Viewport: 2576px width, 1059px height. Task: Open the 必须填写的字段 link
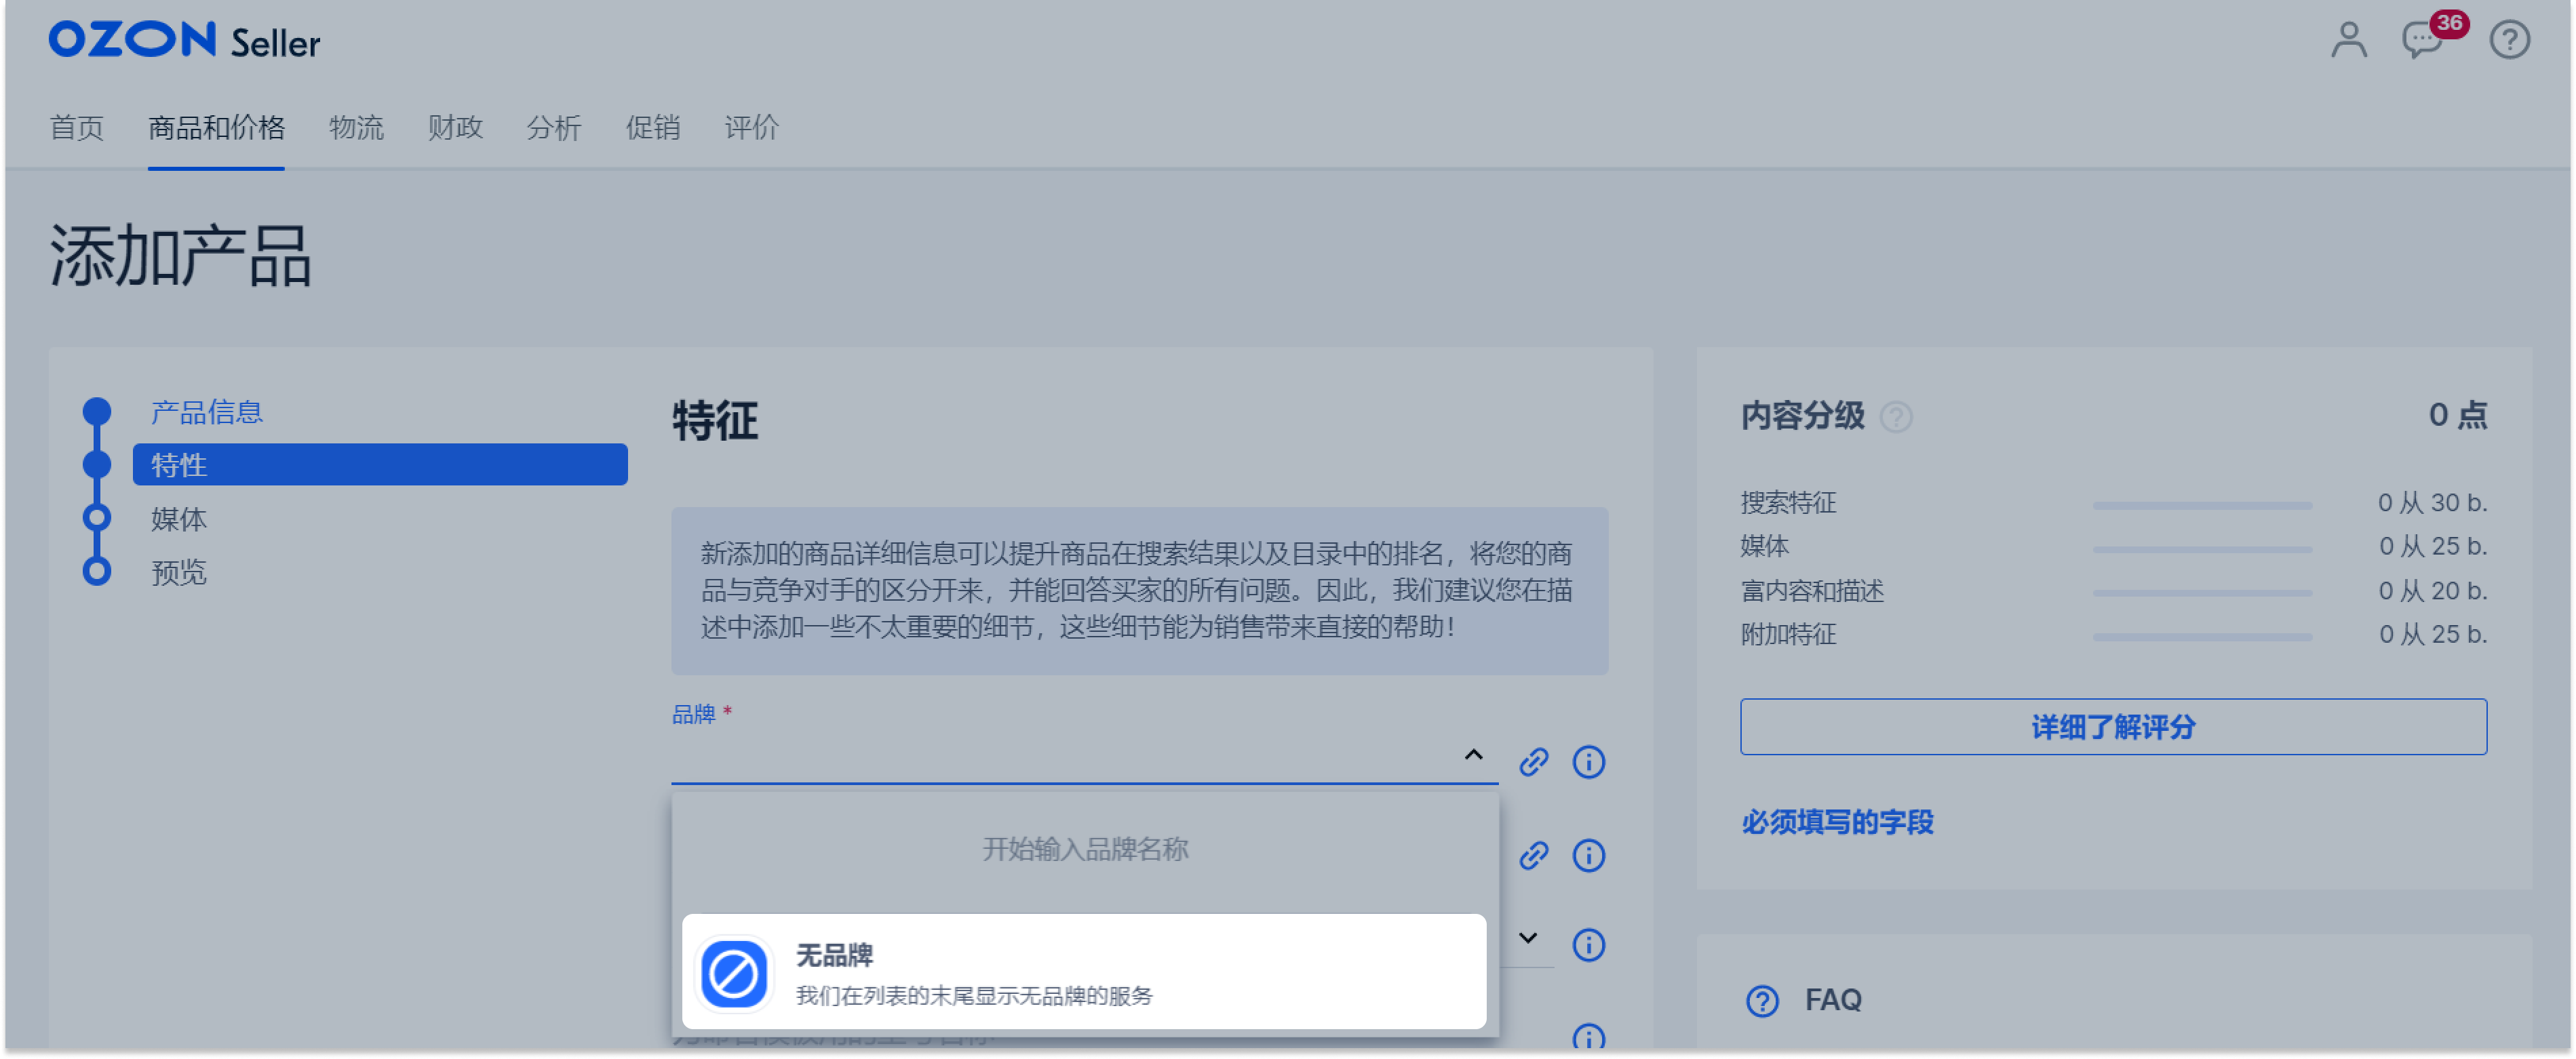(x=1837, y=822)
